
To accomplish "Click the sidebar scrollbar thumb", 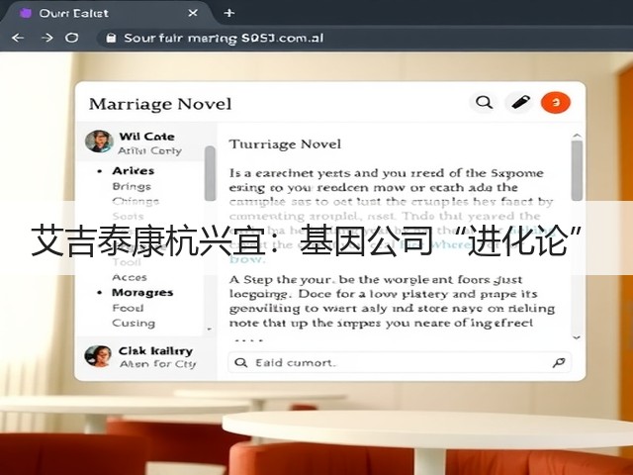I will pyautogui.click(x=210, y=174).
